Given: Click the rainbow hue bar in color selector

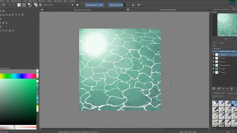Looking at the screenshot, I should (x=18, y=76).
